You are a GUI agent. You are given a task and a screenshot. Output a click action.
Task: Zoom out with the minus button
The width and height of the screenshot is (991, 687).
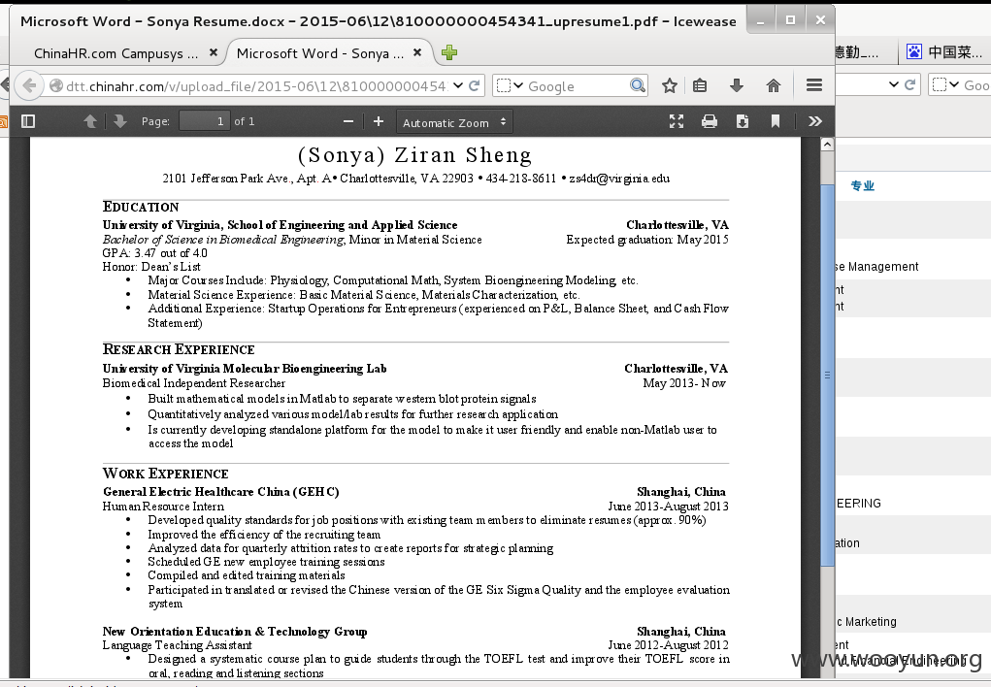[x=348, y=121]
